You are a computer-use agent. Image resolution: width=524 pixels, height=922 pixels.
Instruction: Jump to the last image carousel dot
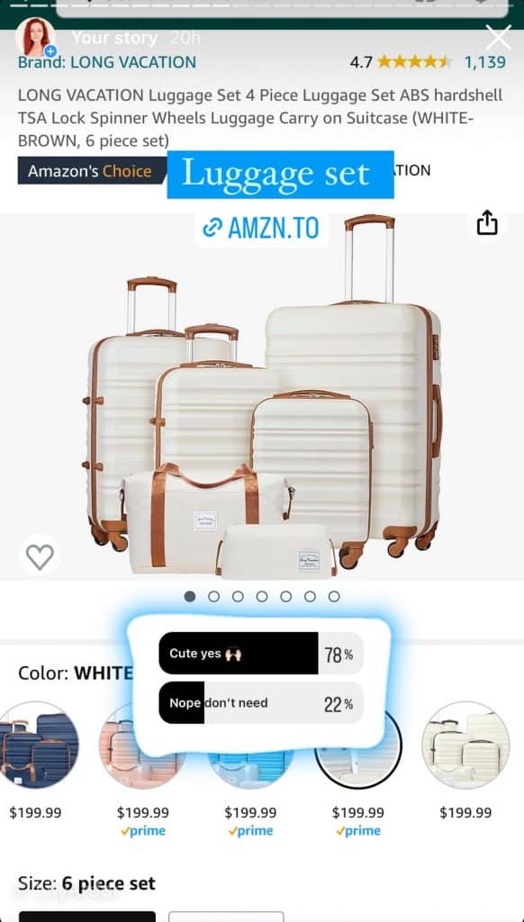point(334,596)
